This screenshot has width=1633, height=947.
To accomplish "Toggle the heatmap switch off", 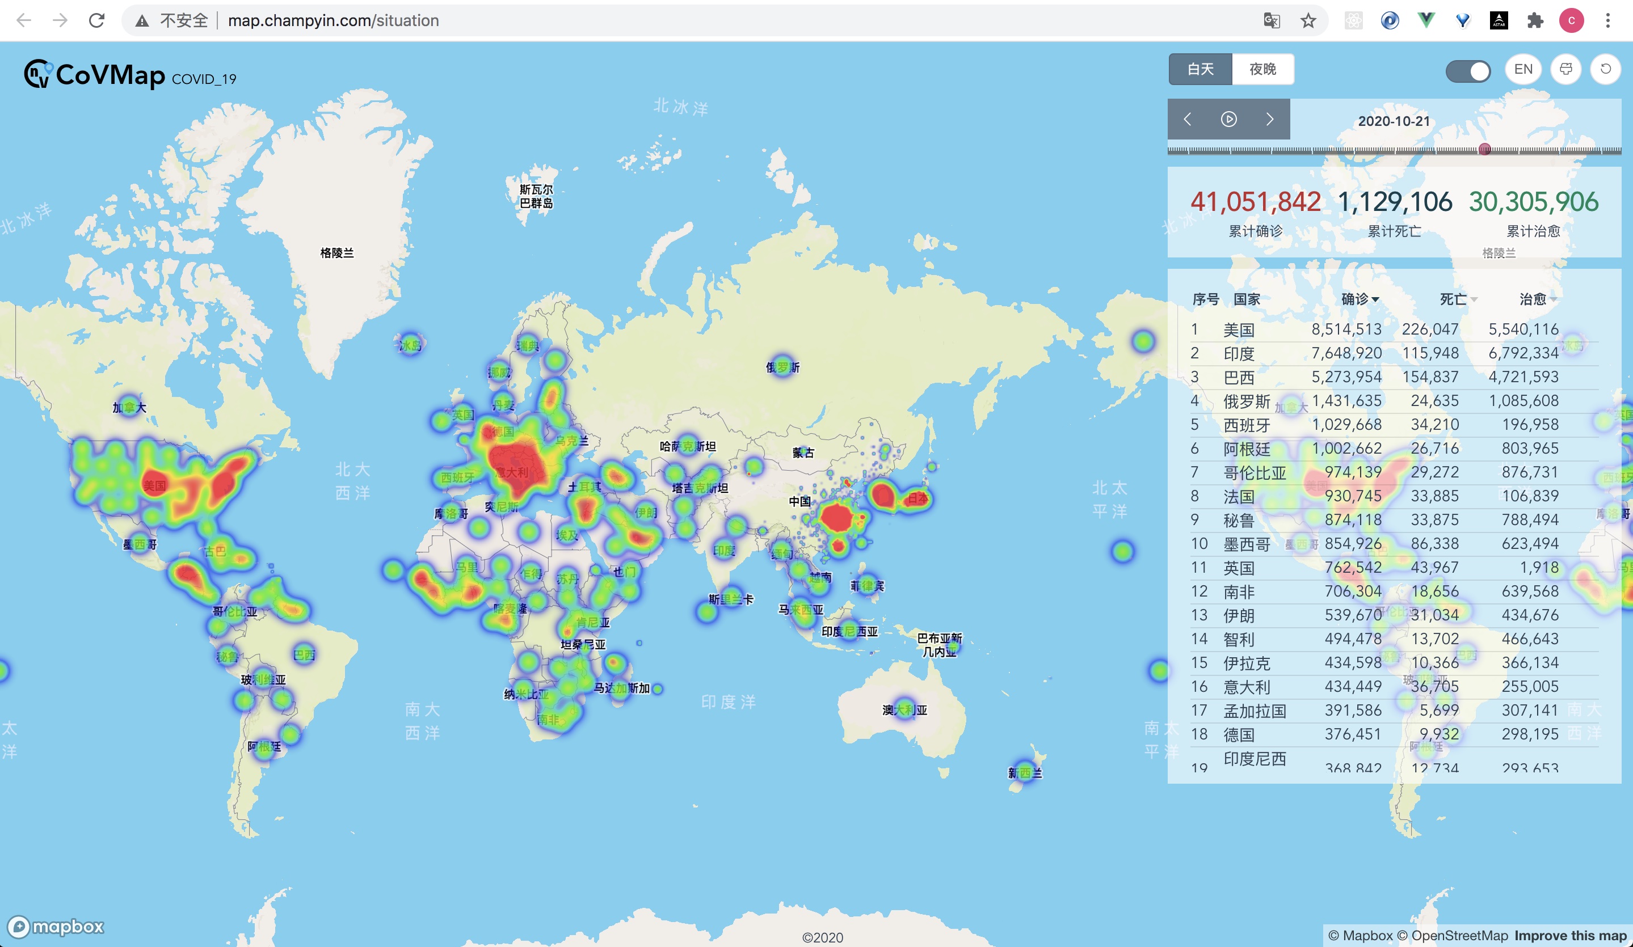I will 1468,71.
